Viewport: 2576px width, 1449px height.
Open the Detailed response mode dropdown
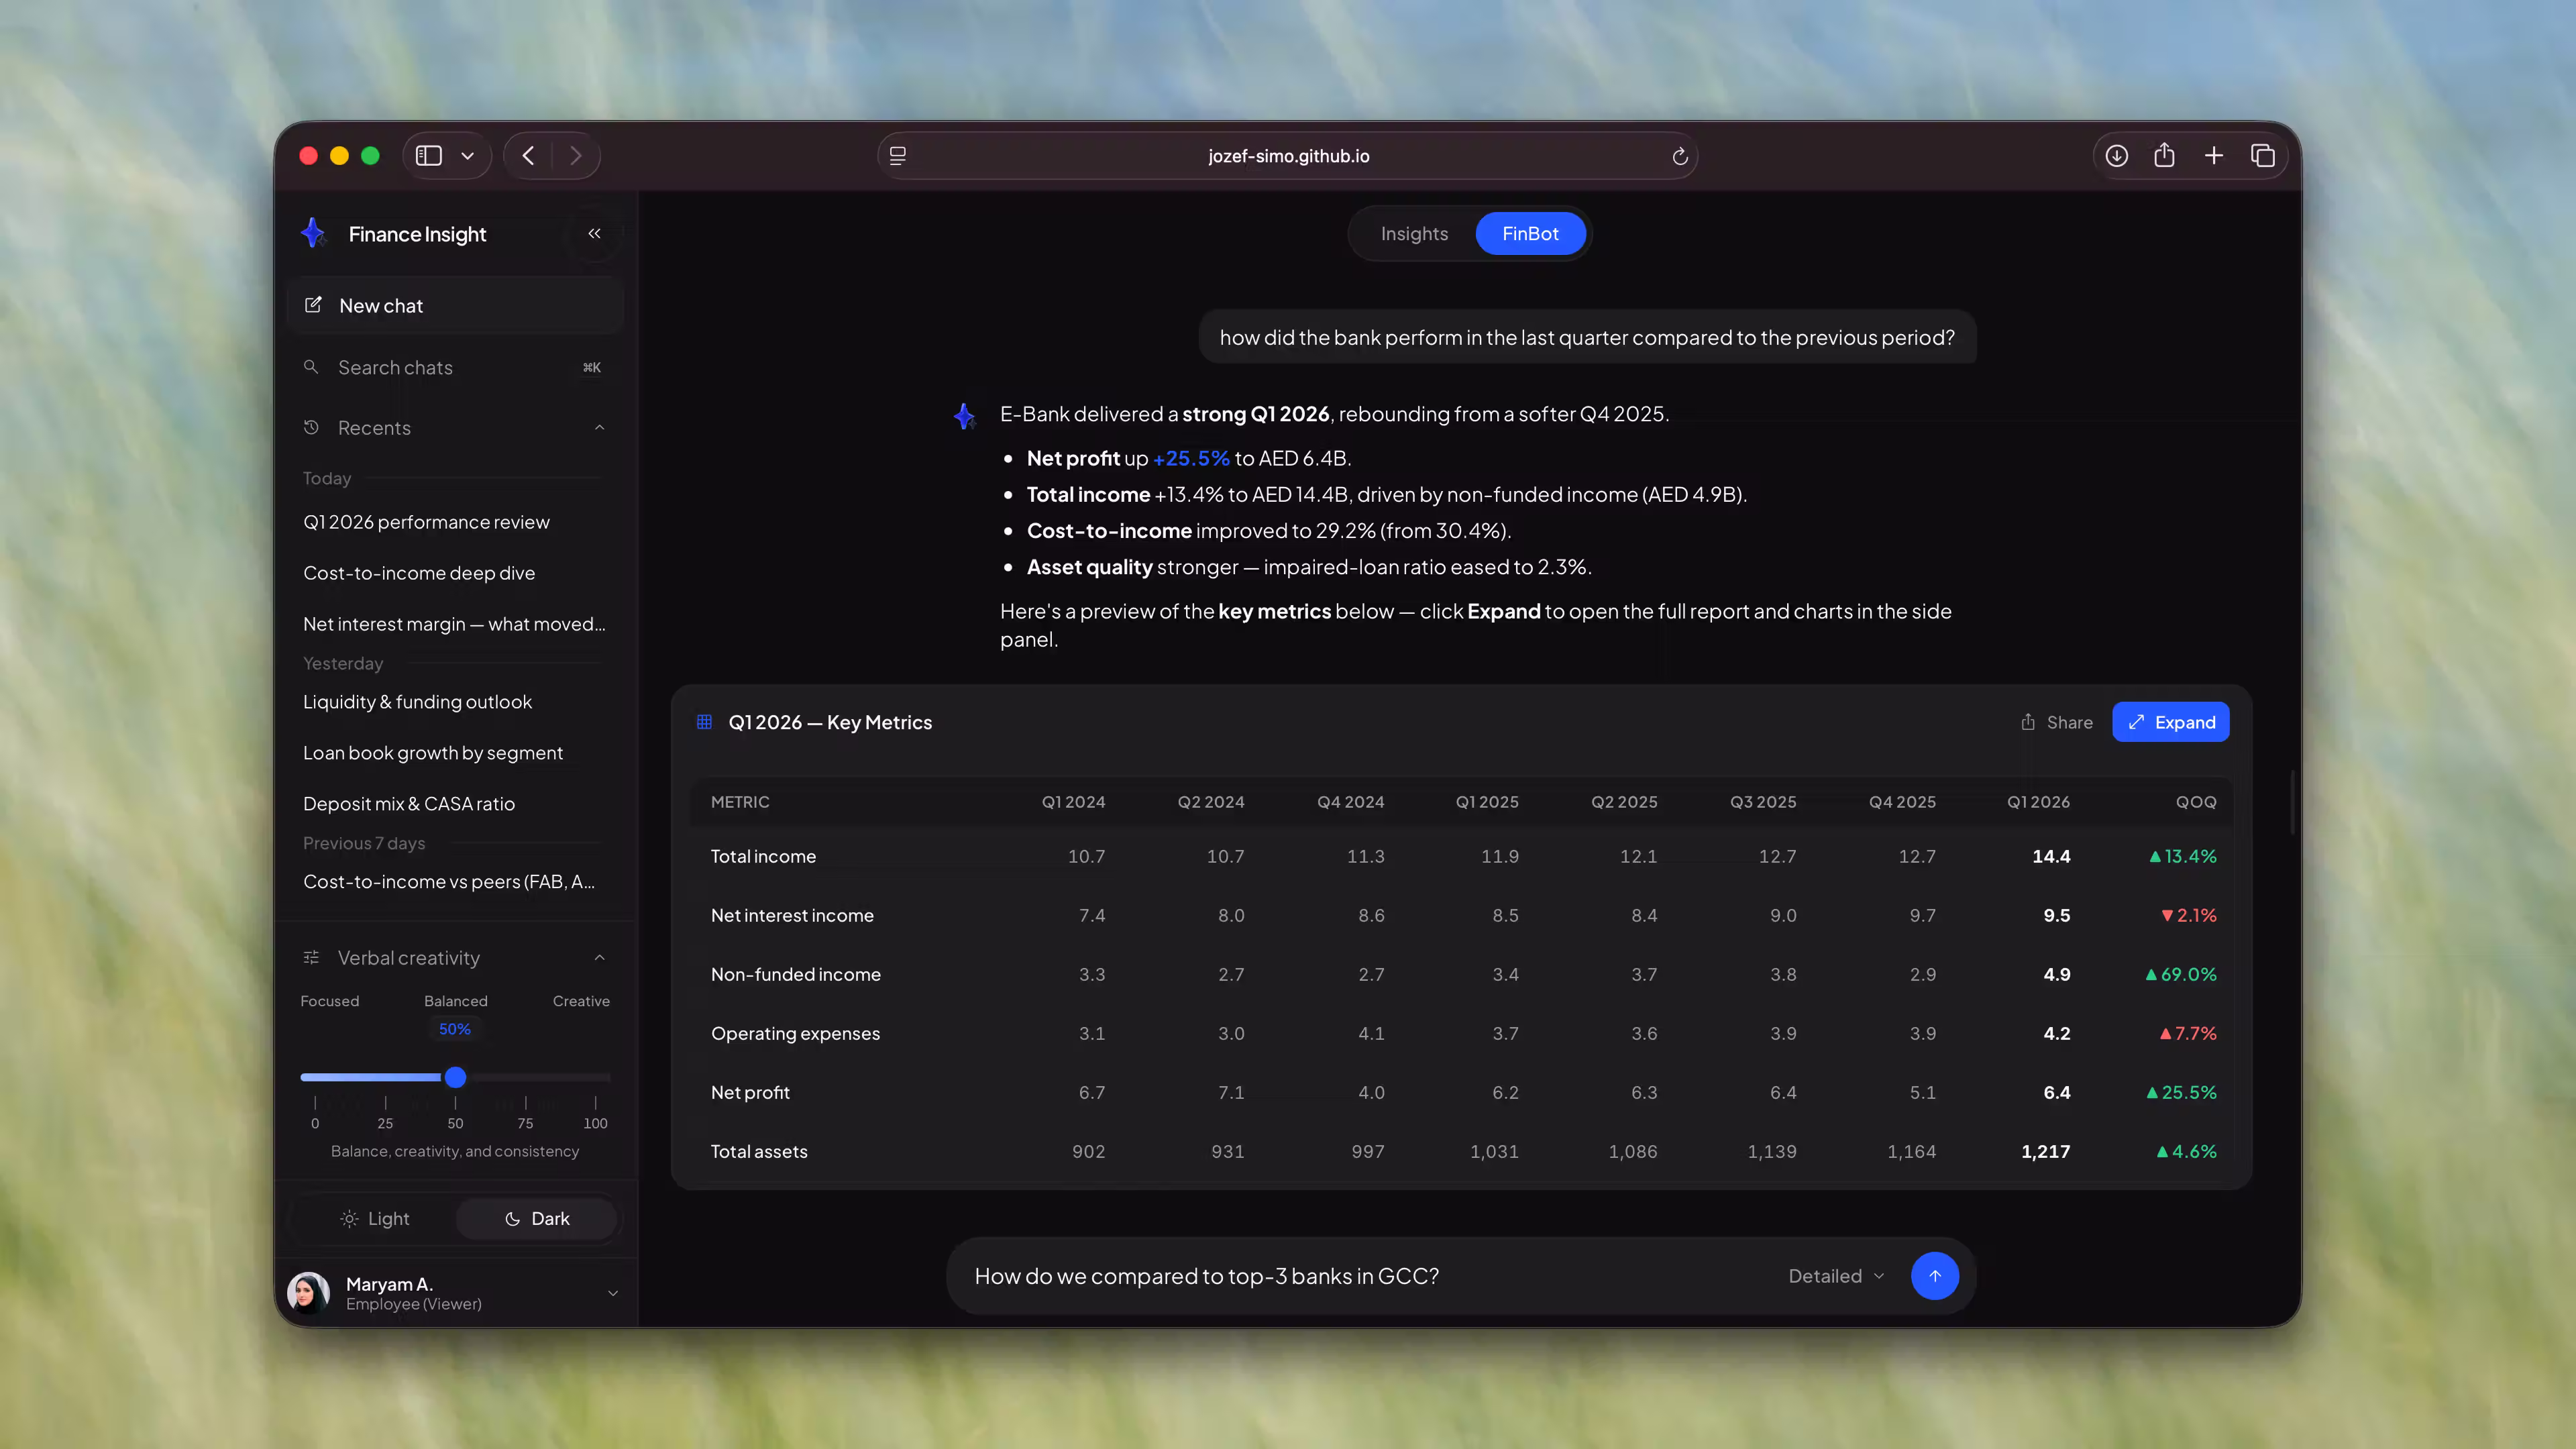pyautogui.click(x=1836, y=1275)
